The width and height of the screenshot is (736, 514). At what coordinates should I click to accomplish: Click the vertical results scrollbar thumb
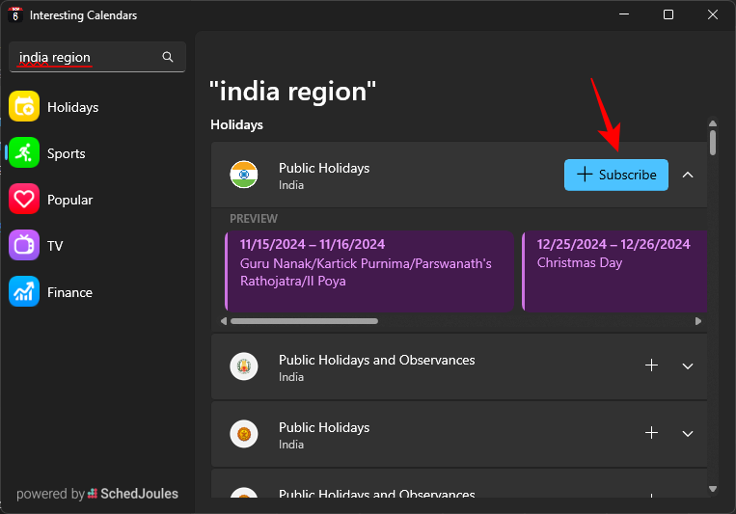tap(713, 142)
